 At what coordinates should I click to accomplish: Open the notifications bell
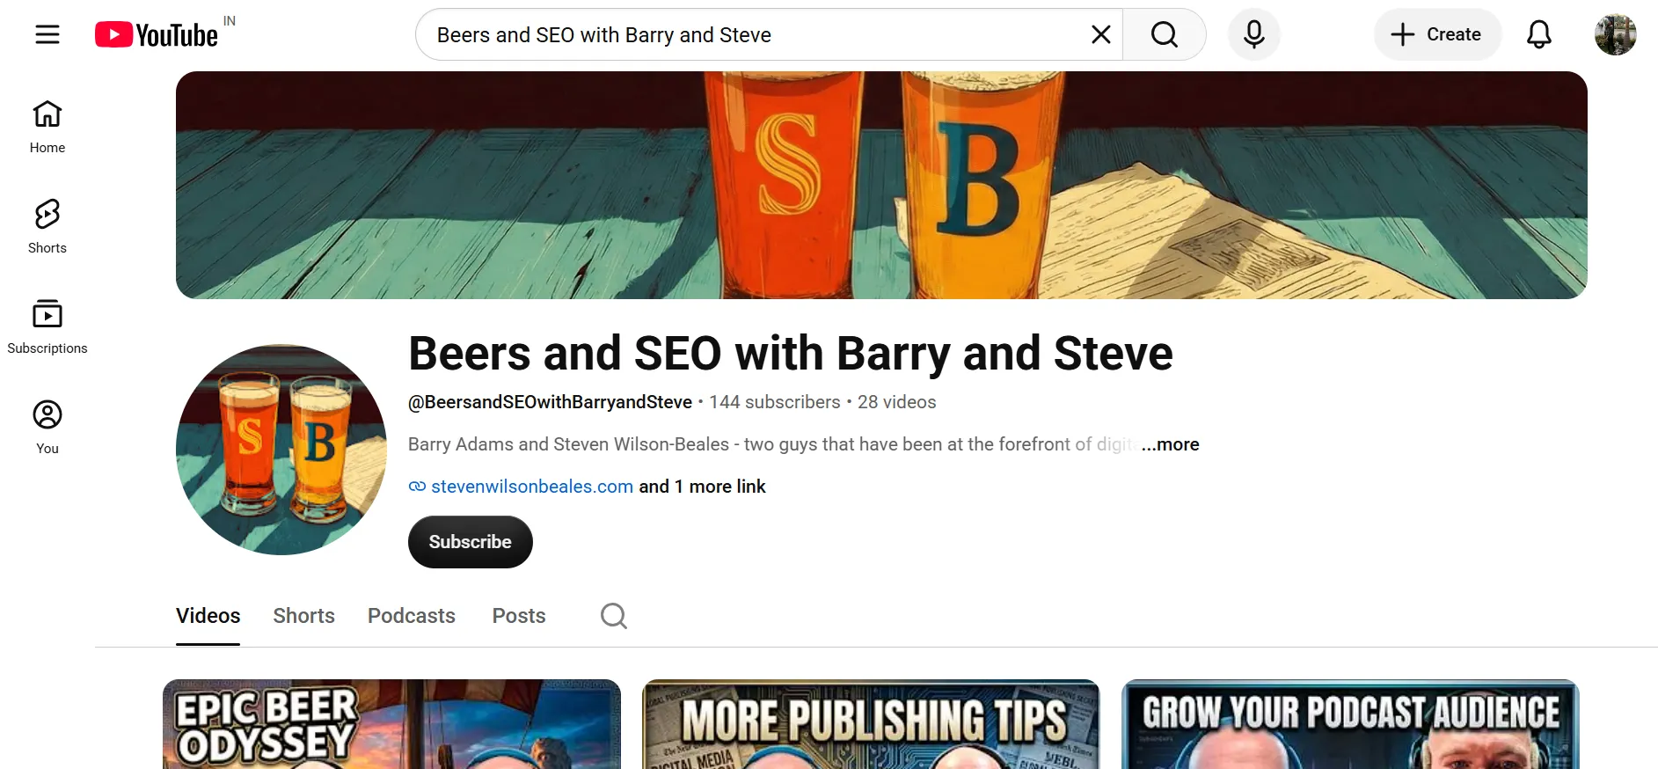coord(1539,34)
